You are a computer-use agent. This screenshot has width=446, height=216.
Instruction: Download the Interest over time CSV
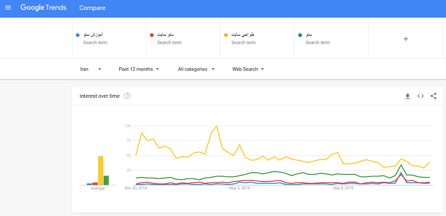point(408,97)
